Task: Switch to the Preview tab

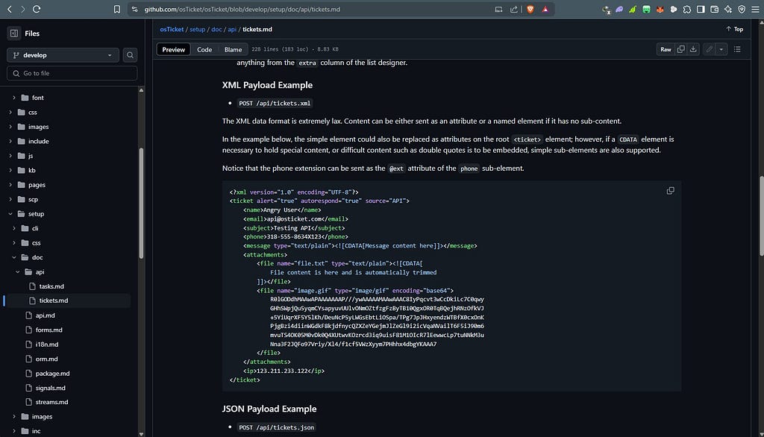Action: coord(173,49)
